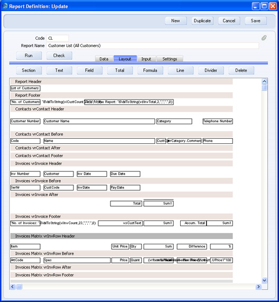Viewport: 279px width, 302px height.
Task: Insert a Formula element
Action: coord(150,70)
